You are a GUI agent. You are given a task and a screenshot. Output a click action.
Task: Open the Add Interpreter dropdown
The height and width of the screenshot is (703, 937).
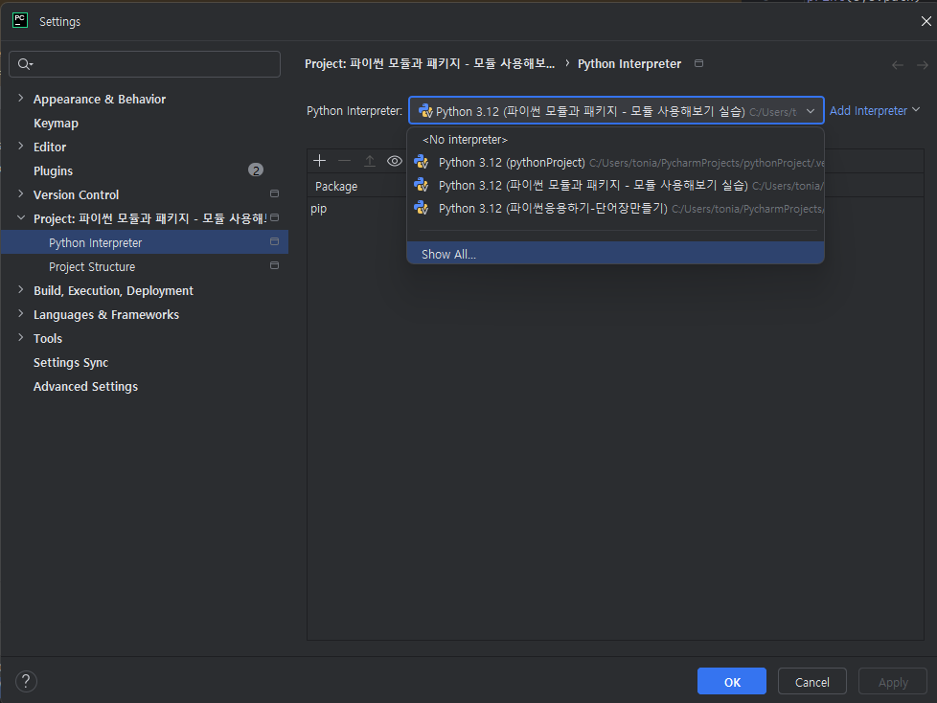pos(875,111)
